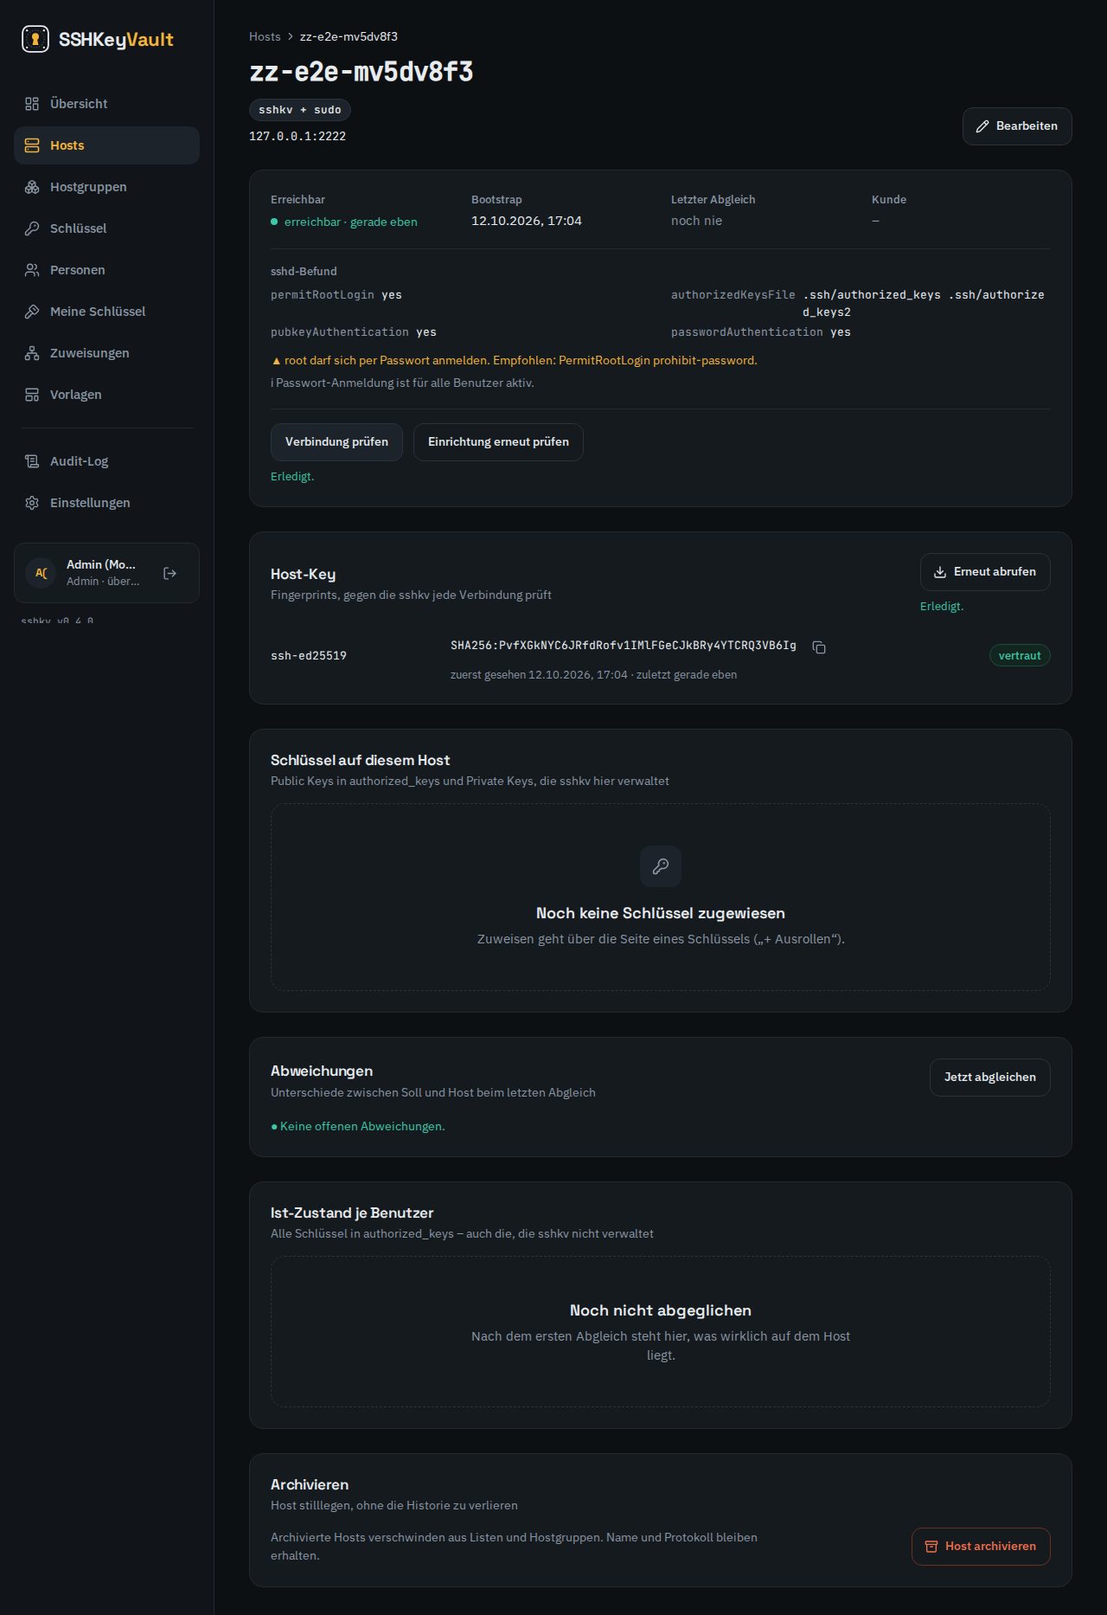Viewport: 1107px width, 1615px height.
Task: Click the Zuweisungen network icon
Action: (x=32, y=353)
